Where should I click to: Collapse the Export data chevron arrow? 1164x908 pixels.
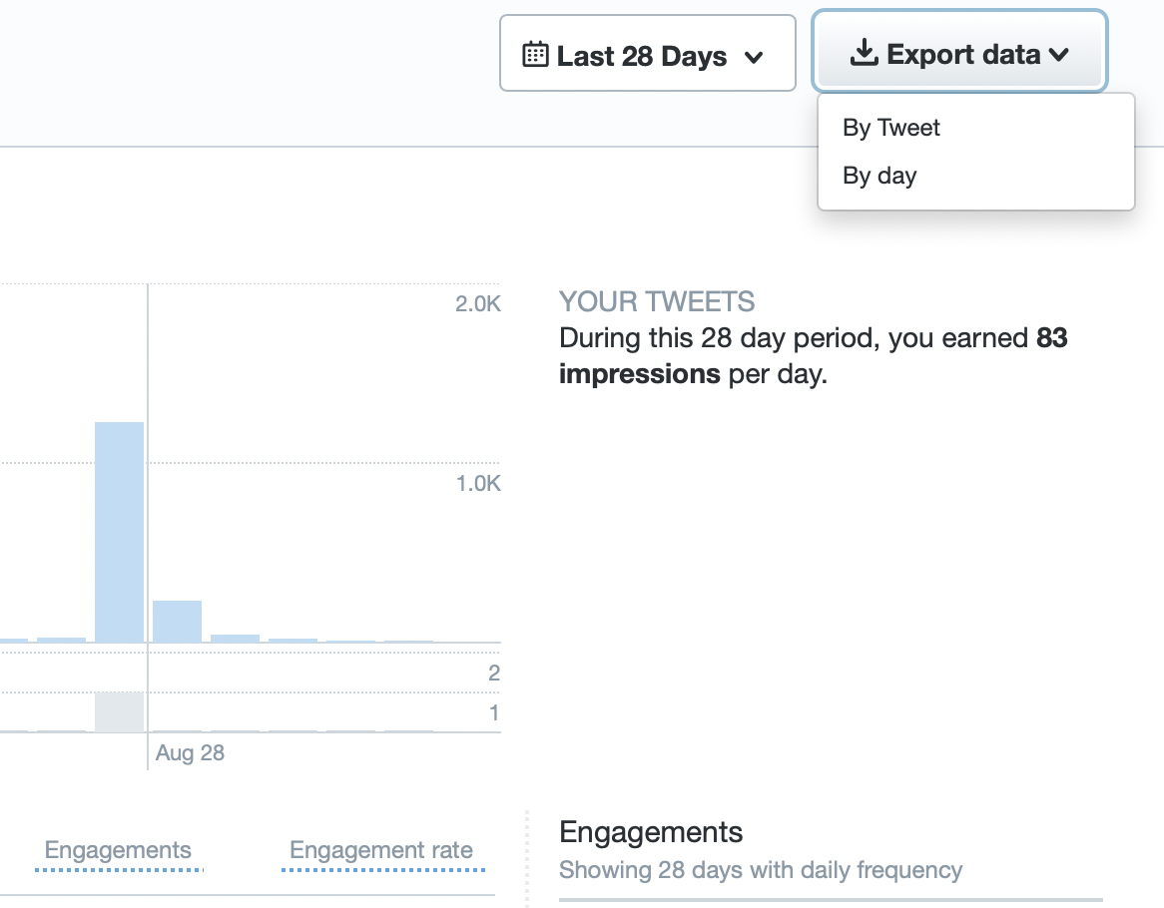click(x=1059, y=55)
